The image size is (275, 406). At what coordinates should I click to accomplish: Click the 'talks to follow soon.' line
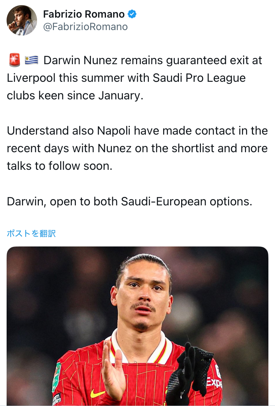point(59,166)
